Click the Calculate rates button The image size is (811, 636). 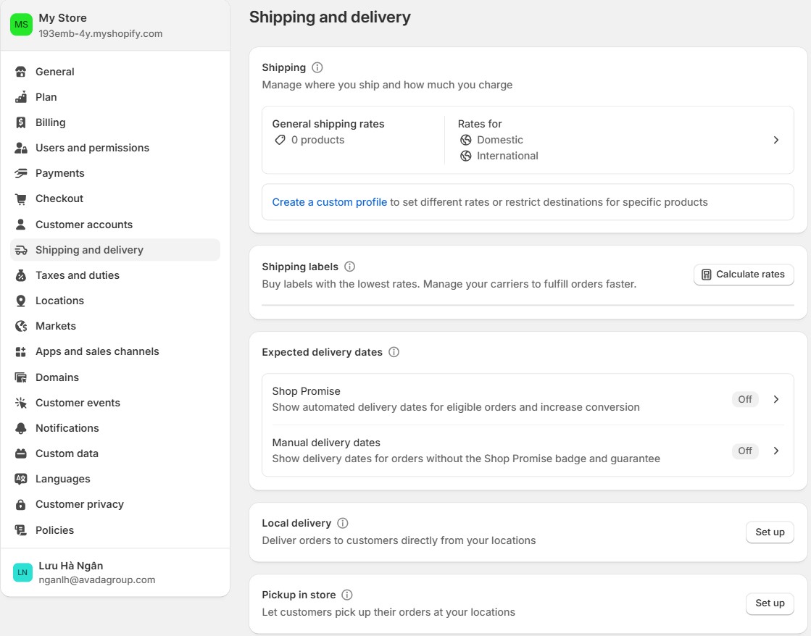point(744,275)
